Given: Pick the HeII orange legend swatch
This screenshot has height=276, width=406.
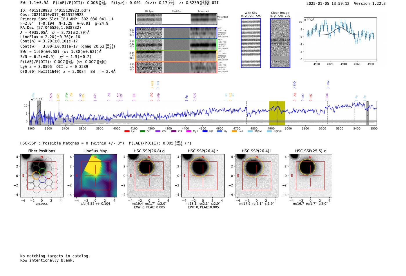Looking at the screenshot, I should tap(234, 131).
